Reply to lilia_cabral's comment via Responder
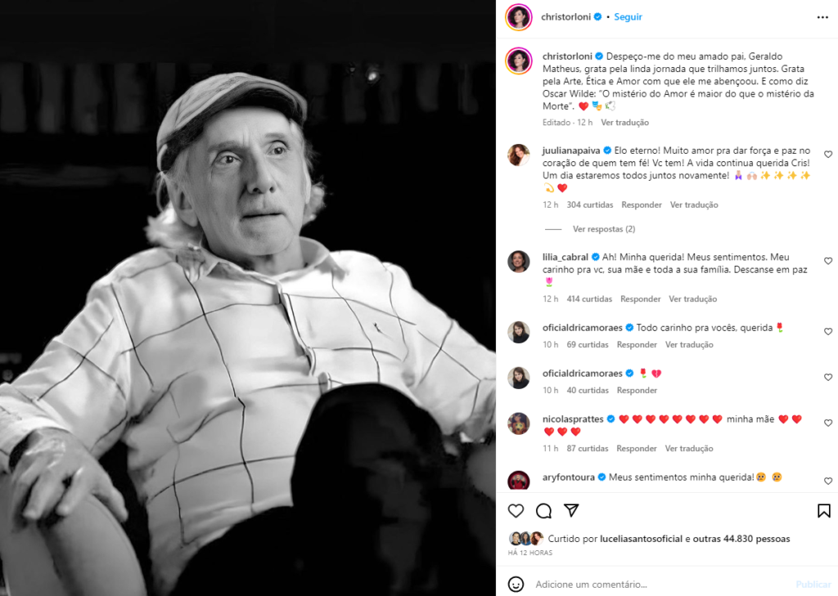Screen dimensions: 838x596 click(640, 299)
